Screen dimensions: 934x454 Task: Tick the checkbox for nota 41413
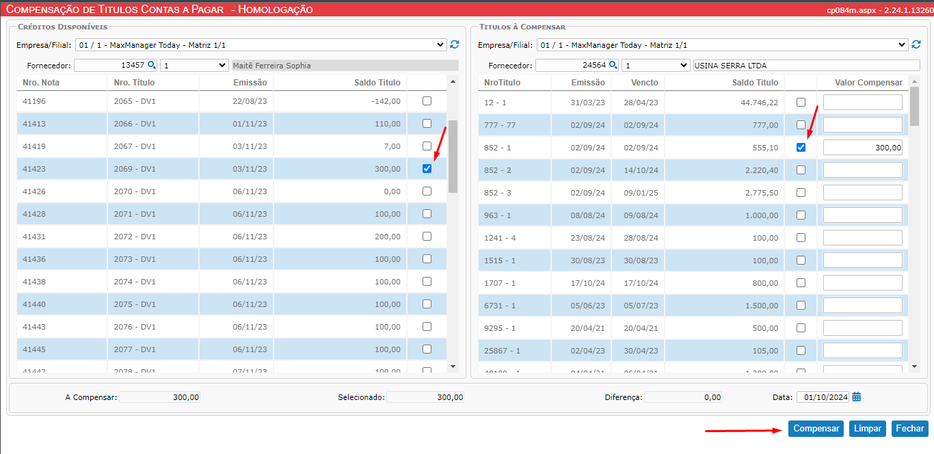[427, 123]
